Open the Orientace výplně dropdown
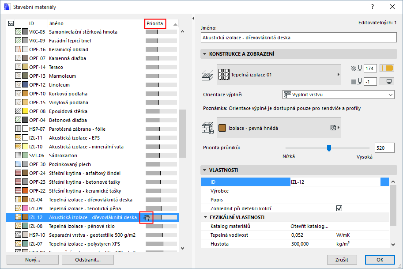The width and height of the screenshot is (403, 269). click(x=338, y=95)
